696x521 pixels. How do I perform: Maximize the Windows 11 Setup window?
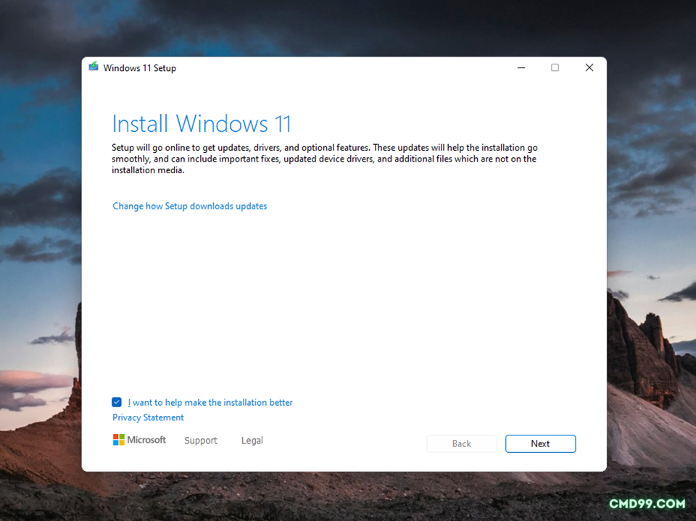click(x=555, y=67)
